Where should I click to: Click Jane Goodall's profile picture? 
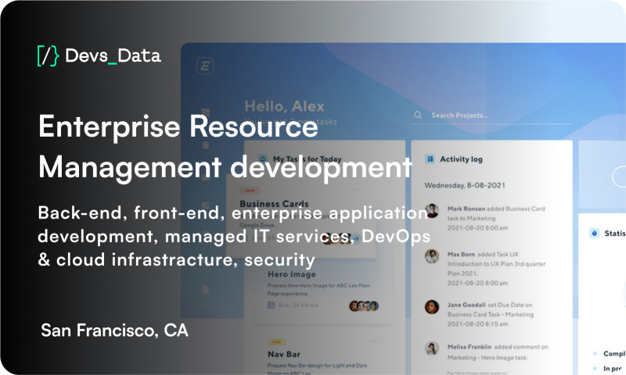(431, 307)
